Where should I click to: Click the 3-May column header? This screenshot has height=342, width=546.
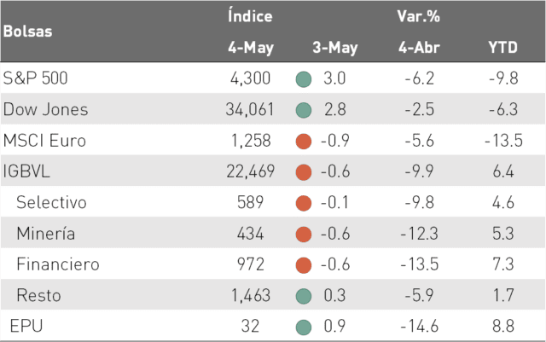click(x=335, y=48)
